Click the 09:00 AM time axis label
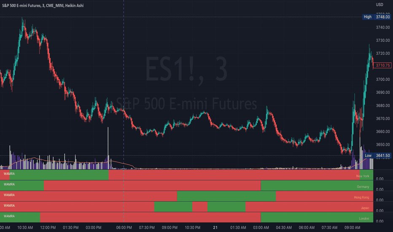The width and height of the screenshot is (393, 232). [352, 227]
